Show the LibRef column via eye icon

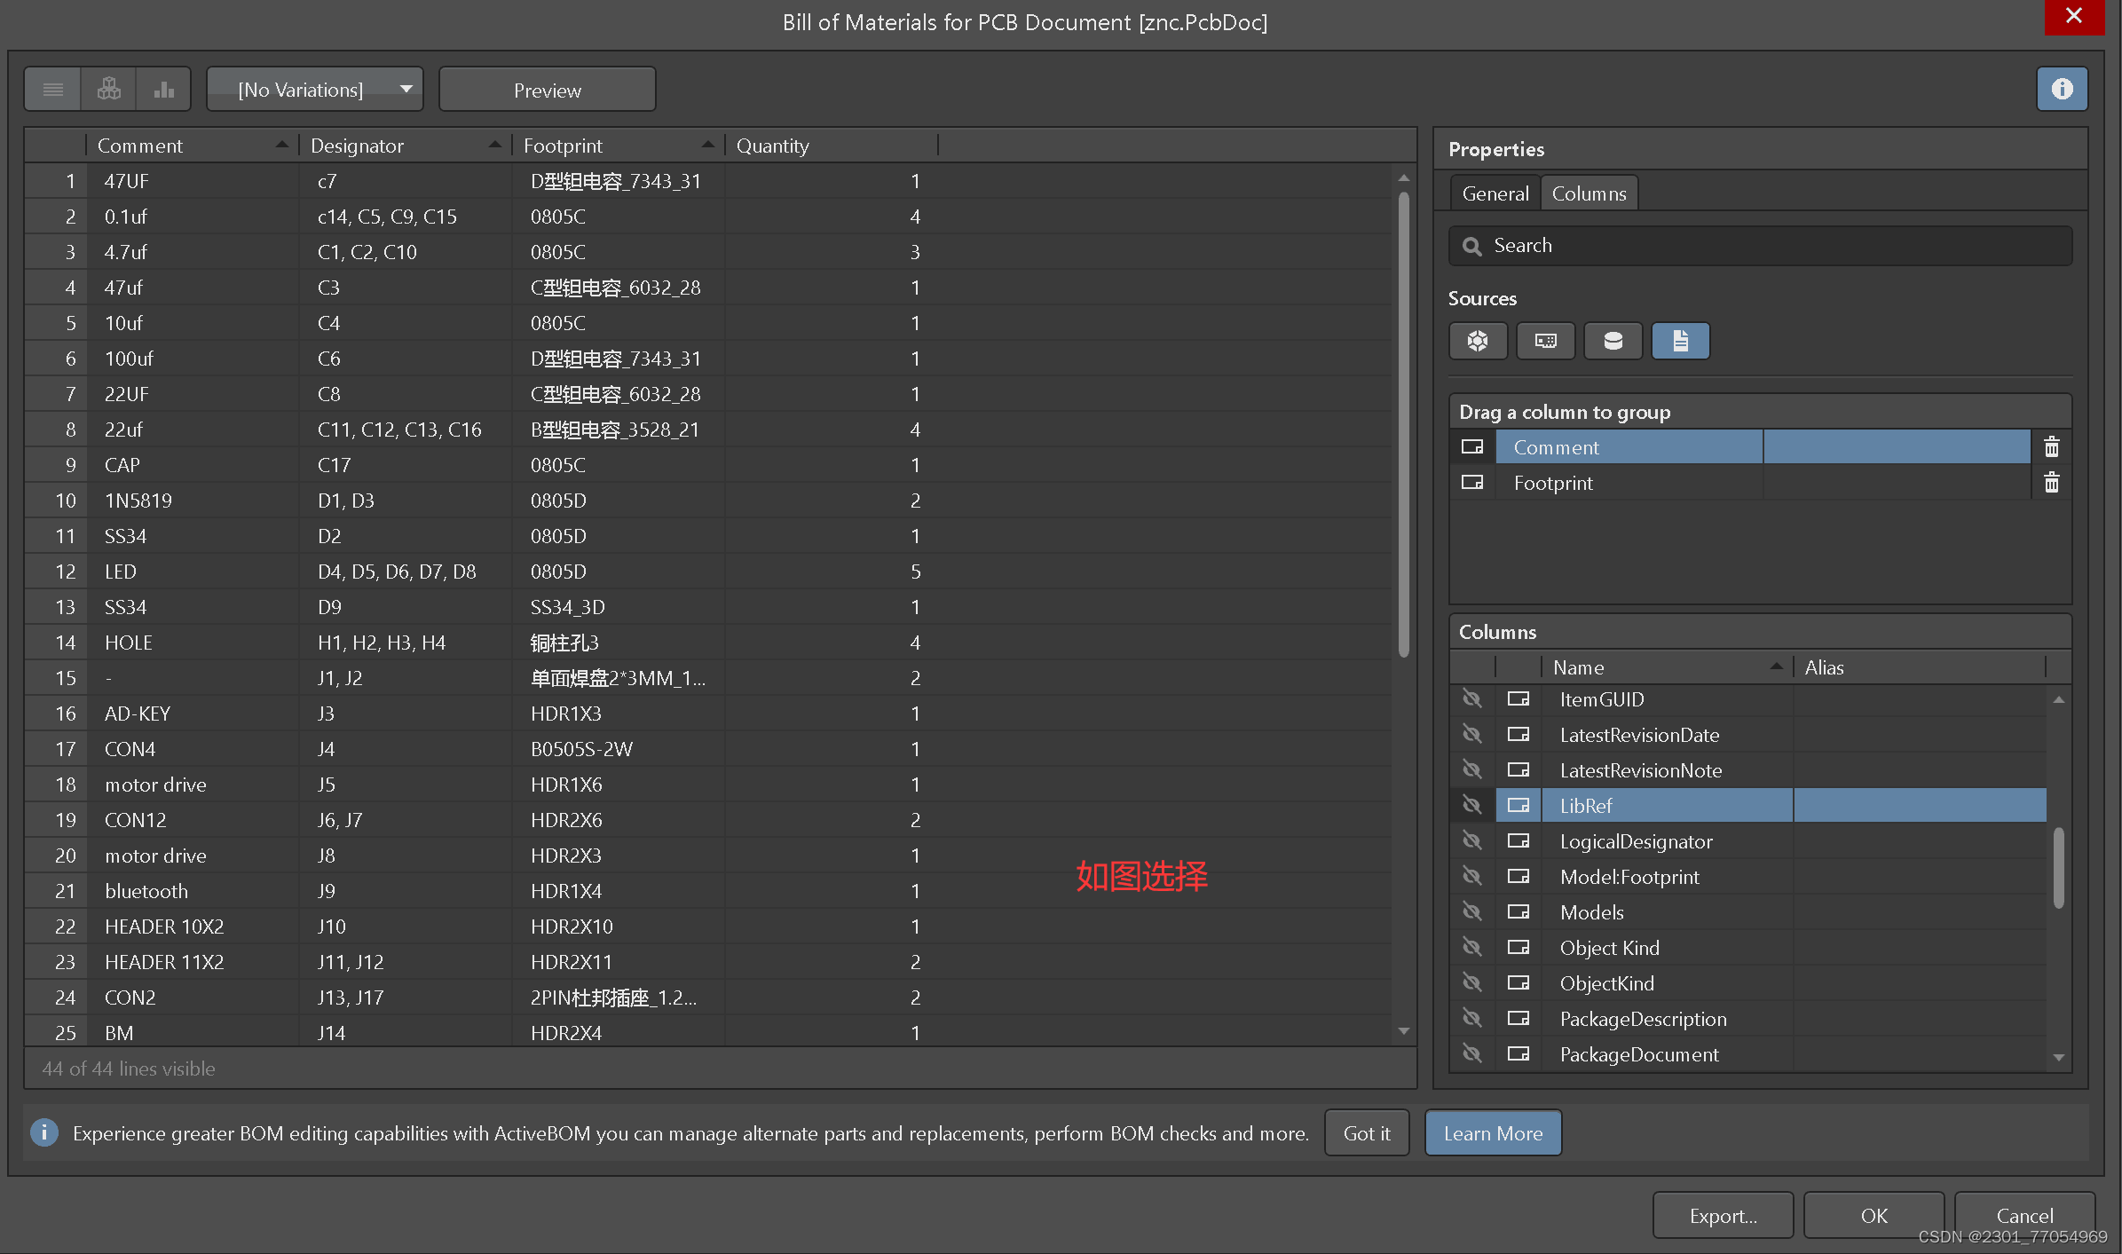click(1471, 806)
